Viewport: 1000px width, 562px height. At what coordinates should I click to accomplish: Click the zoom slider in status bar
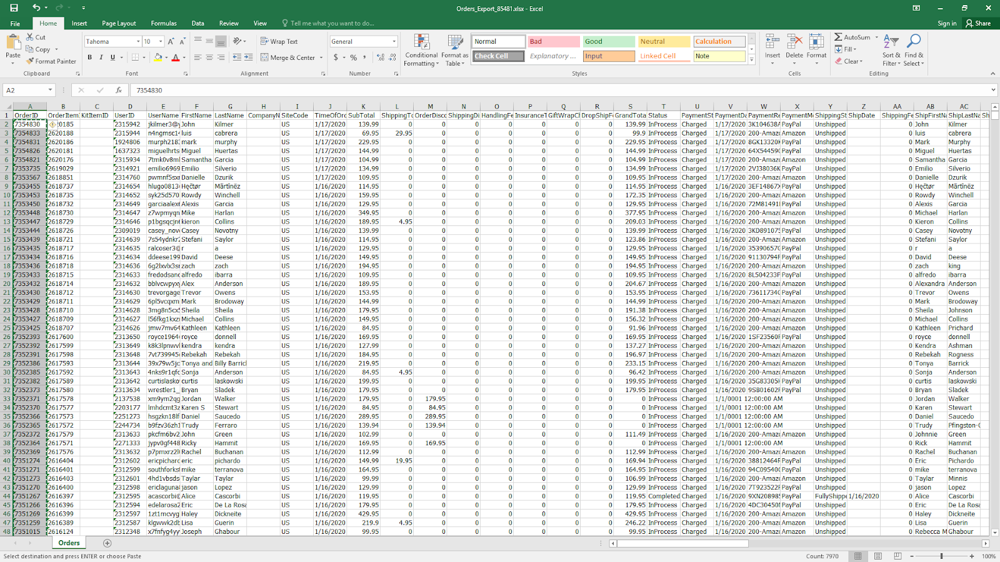[941, 556]
